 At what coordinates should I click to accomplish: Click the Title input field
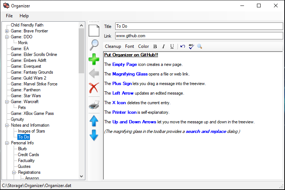tap(199, 26)
